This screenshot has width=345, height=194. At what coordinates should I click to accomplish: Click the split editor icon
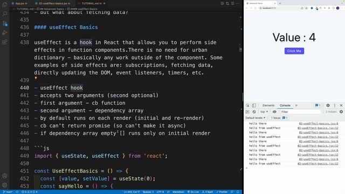pyautogui.click(x=232, y=3)
